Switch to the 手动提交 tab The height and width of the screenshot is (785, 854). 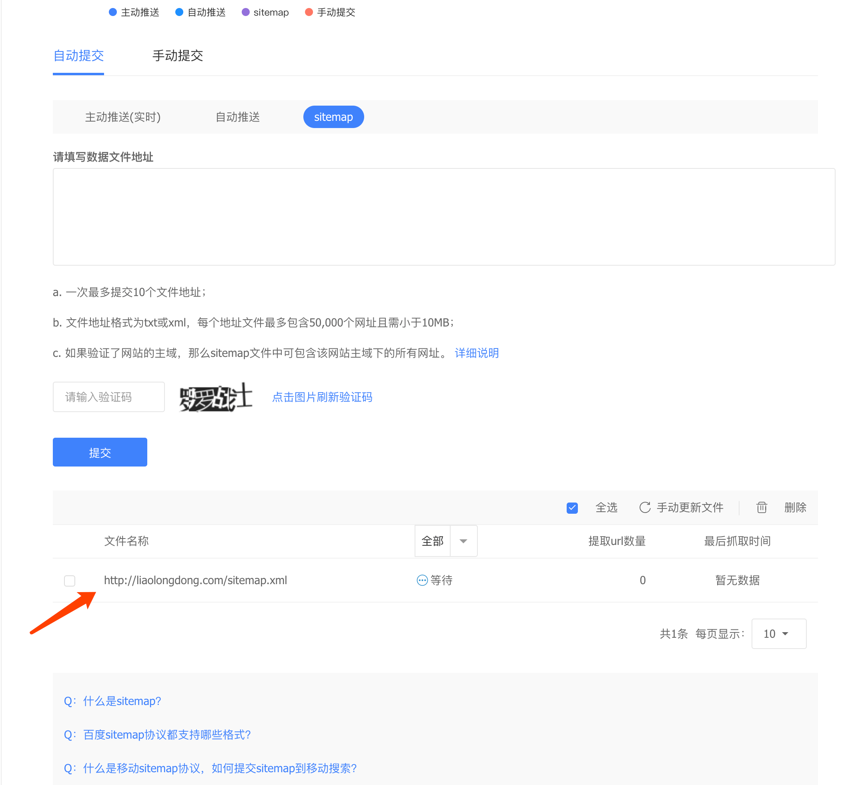point(178,56)
